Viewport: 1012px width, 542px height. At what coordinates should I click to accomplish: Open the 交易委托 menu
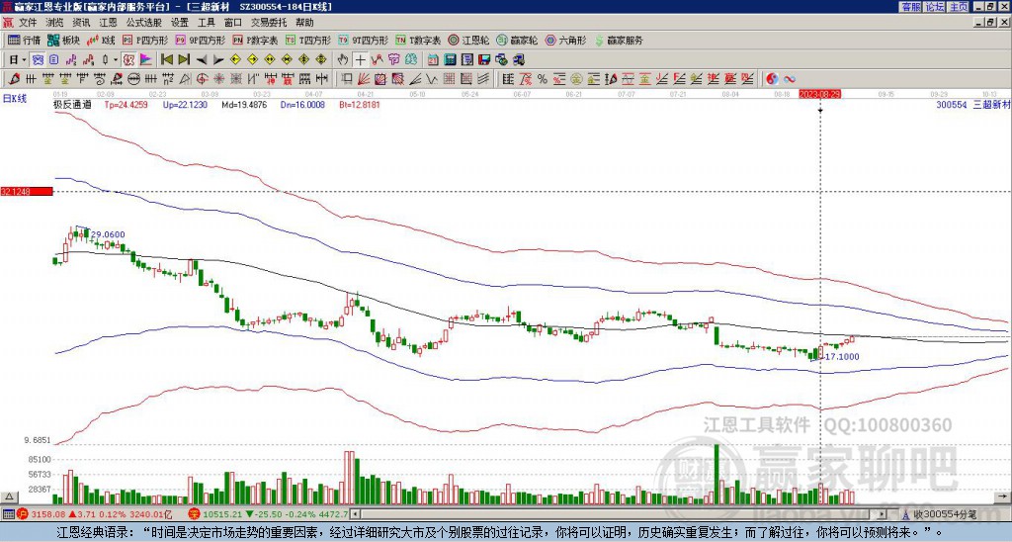[269, 23]
